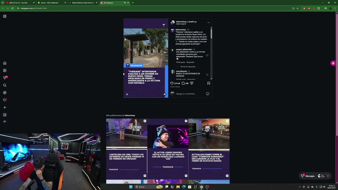
Task: Like the post with heart icon
Action: pos(172,83)
